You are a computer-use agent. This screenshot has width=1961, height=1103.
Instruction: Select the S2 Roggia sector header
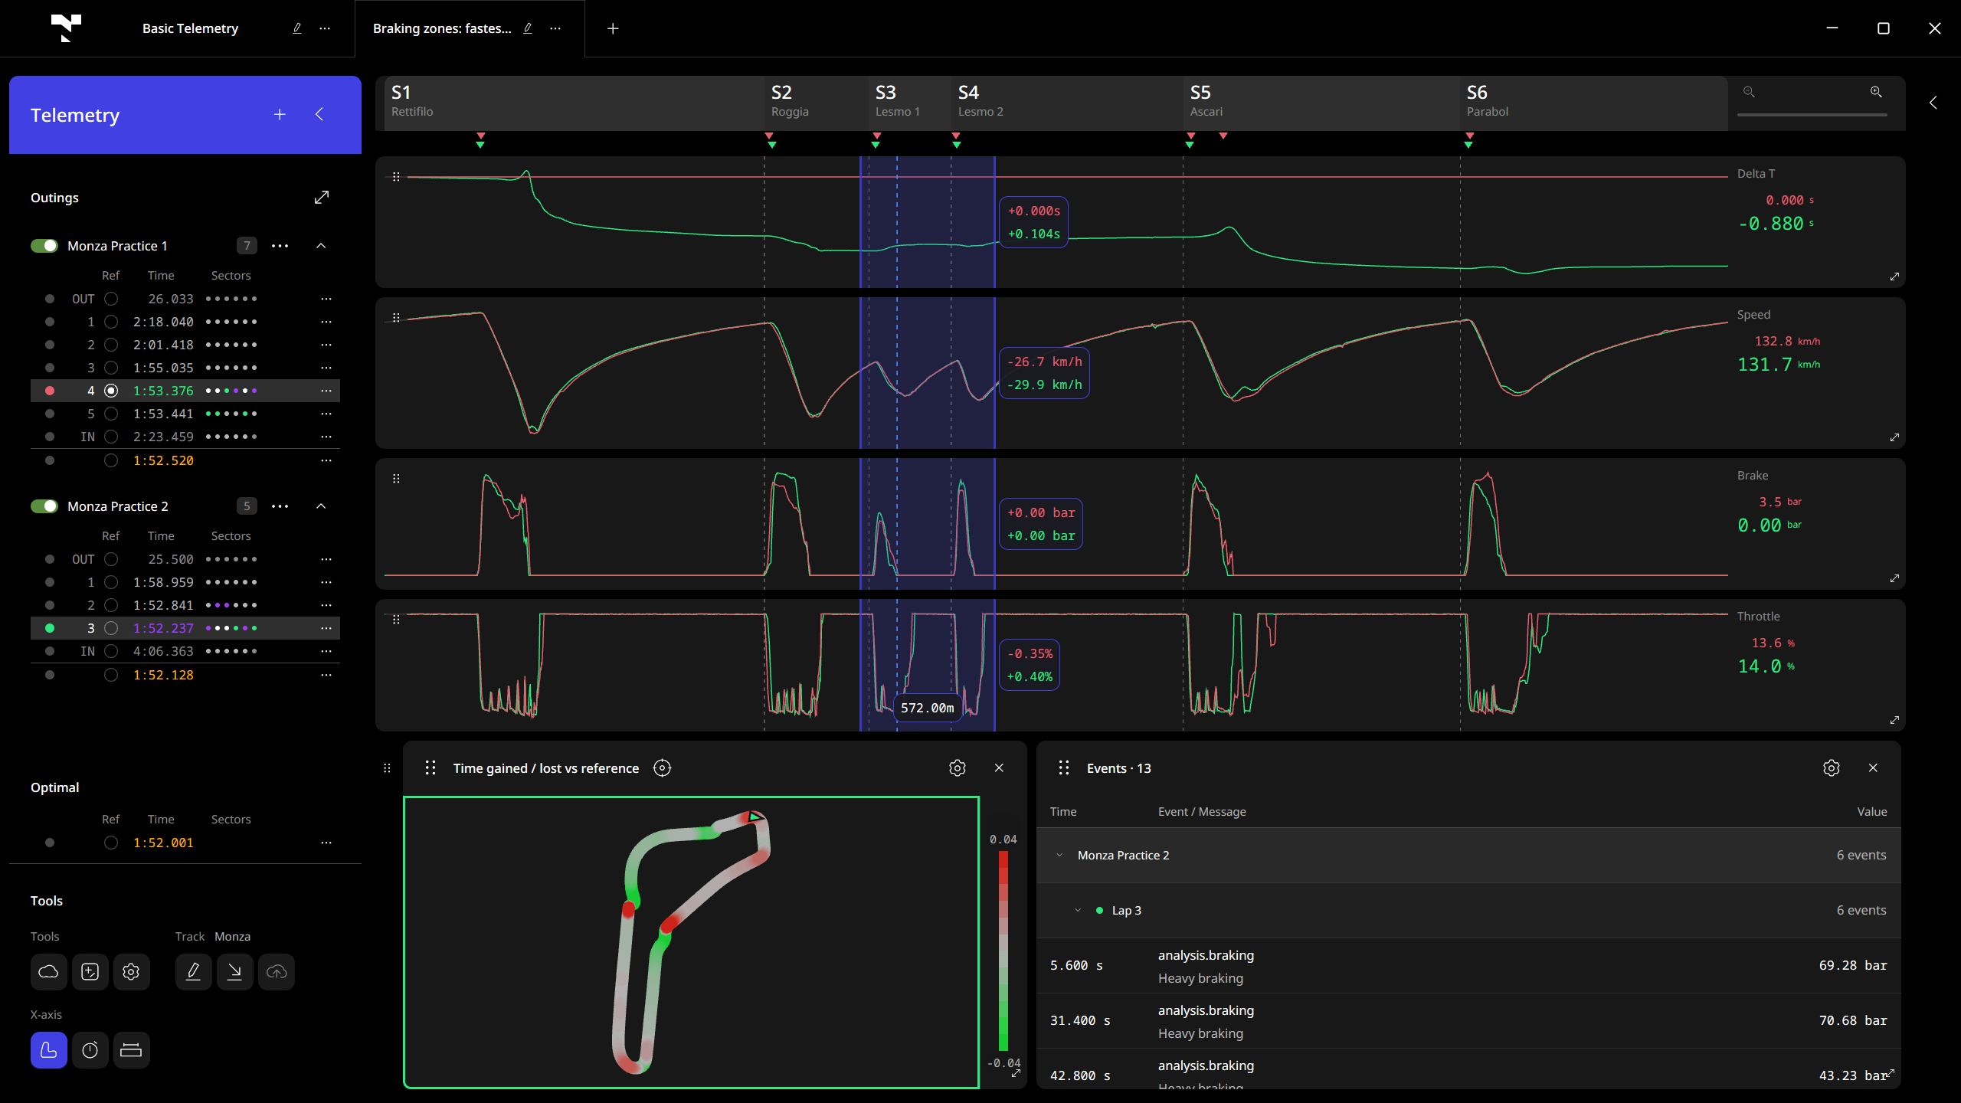[816, 103]
